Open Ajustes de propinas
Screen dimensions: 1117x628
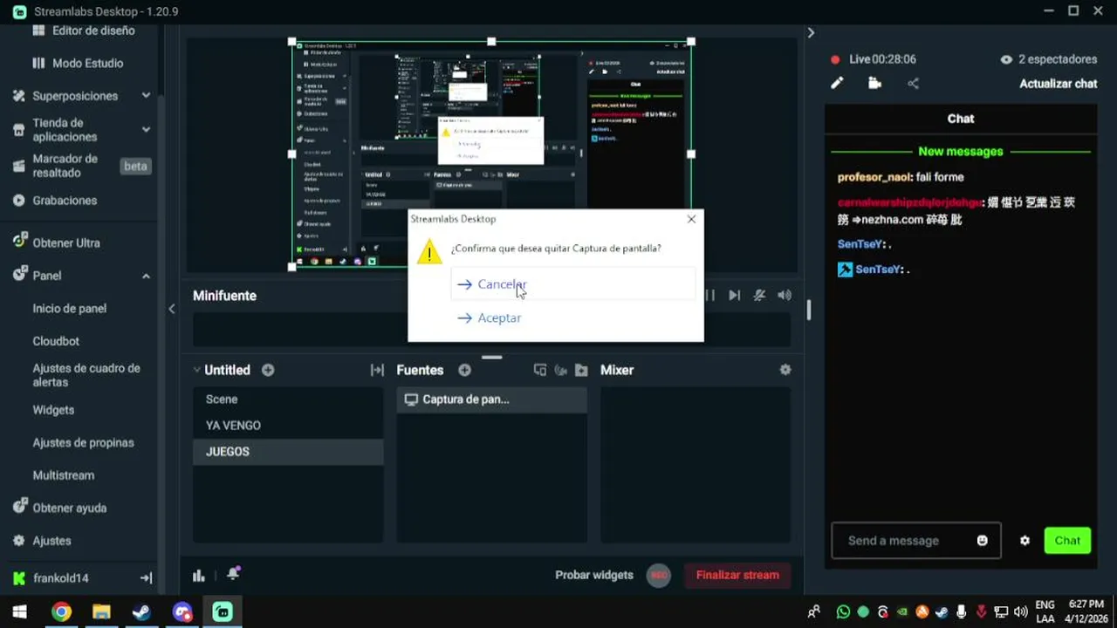click(83, 442)
